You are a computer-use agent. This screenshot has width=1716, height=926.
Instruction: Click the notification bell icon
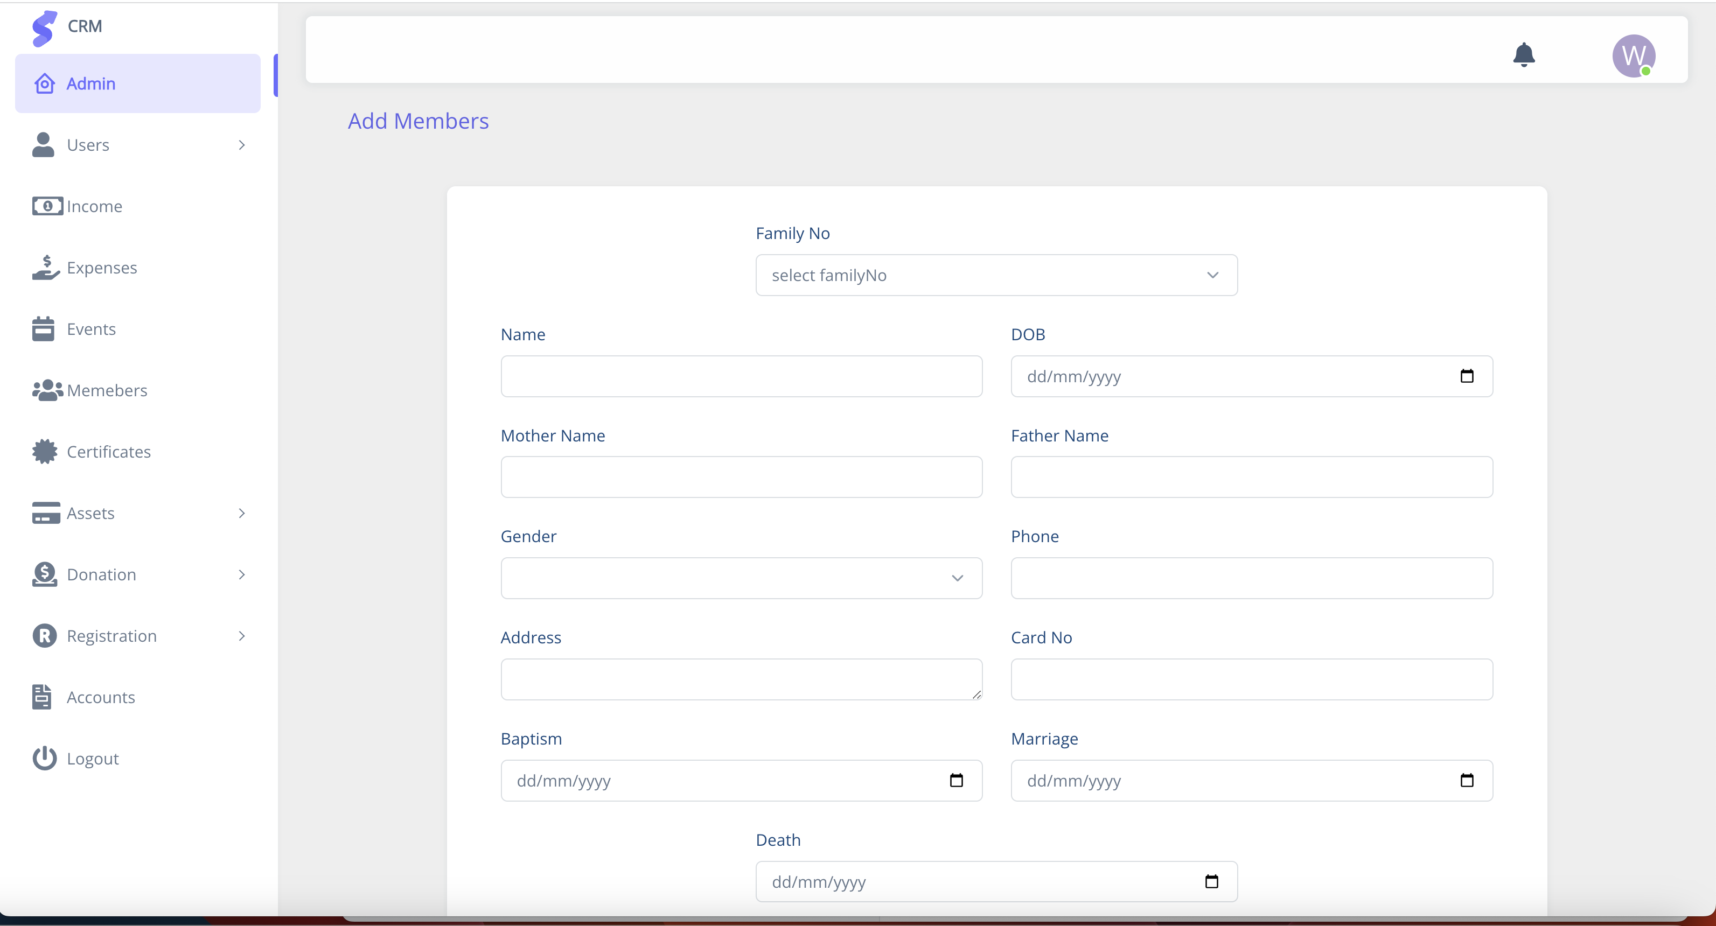click(1524, 54)
